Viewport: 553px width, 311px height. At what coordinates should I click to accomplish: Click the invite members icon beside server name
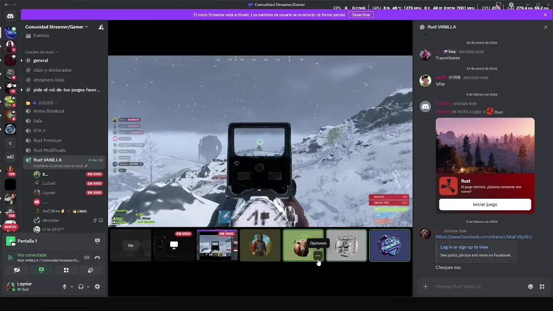(101, 27)
